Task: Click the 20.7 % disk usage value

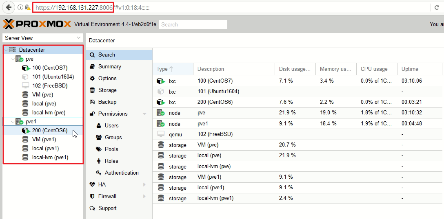Action: (x=287, y=145)
